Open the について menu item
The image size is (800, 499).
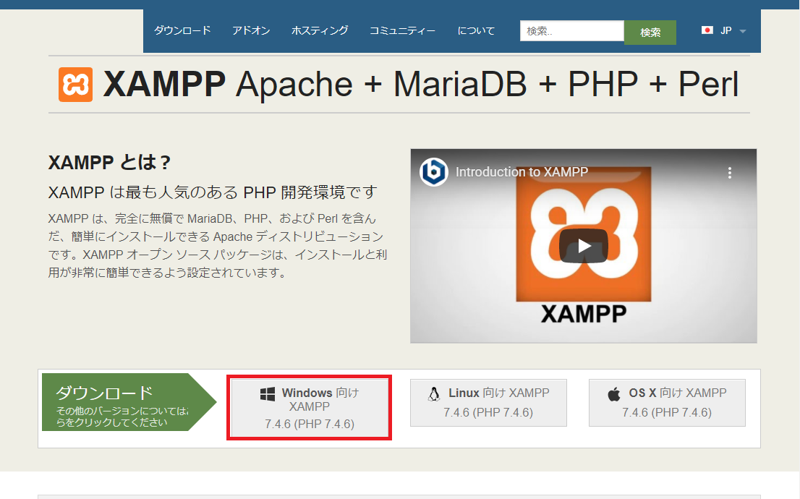476,30
